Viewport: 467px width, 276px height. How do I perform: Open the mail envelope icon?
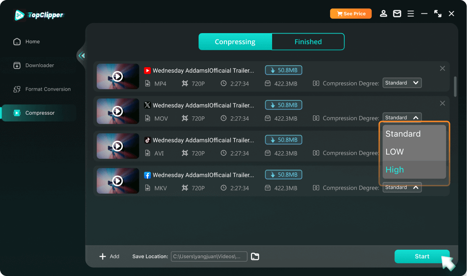397,14
